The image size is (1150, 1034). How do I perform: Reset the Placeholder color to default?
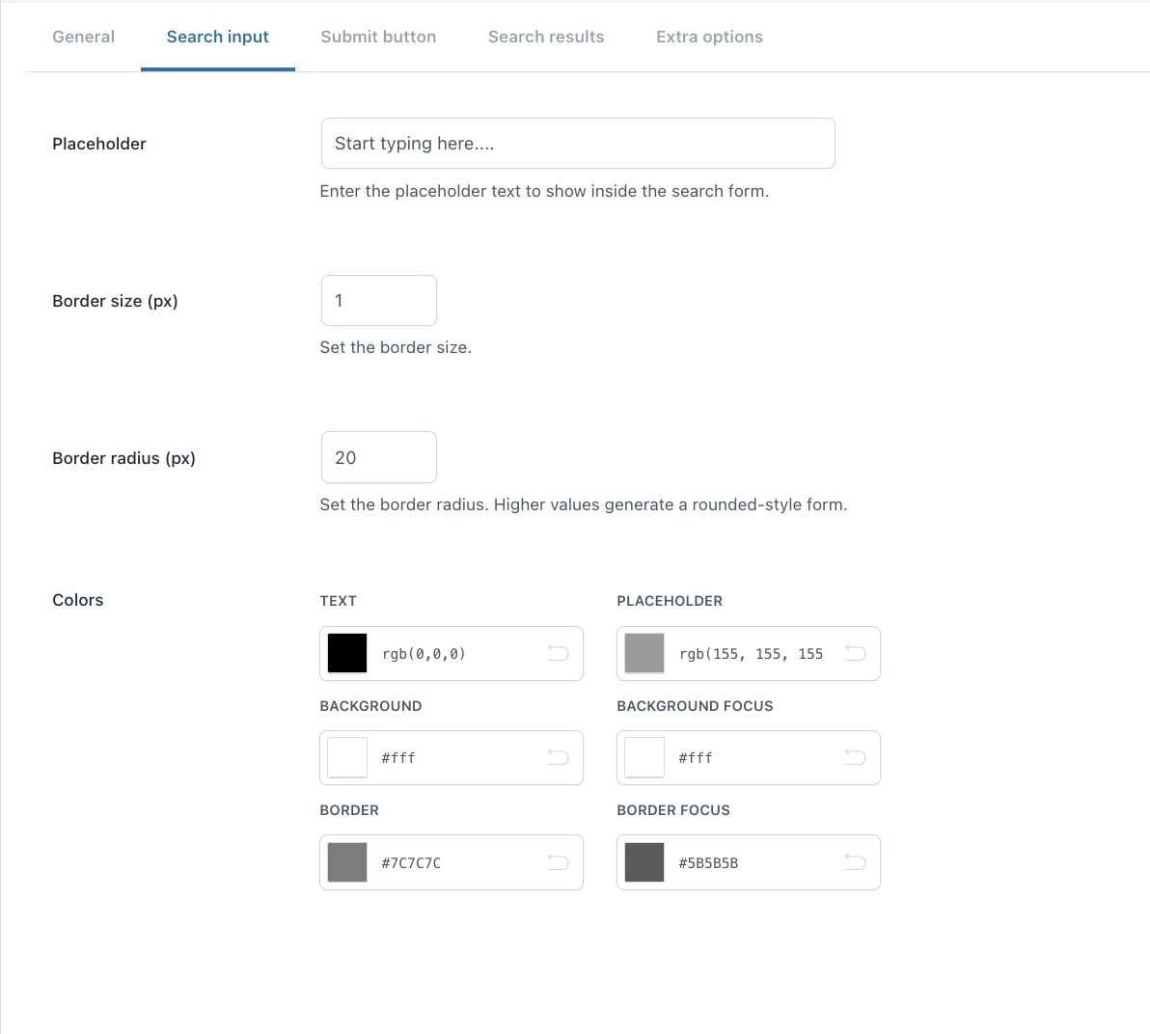pyautogui.click(x=855, y=653)
